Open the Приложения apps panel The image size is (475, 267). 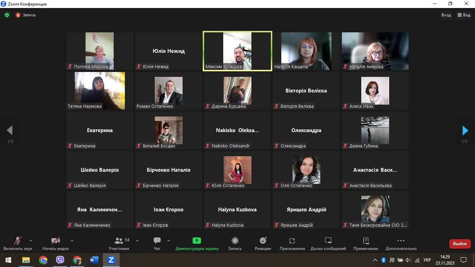pyautogui.click(x=292, y=243)
